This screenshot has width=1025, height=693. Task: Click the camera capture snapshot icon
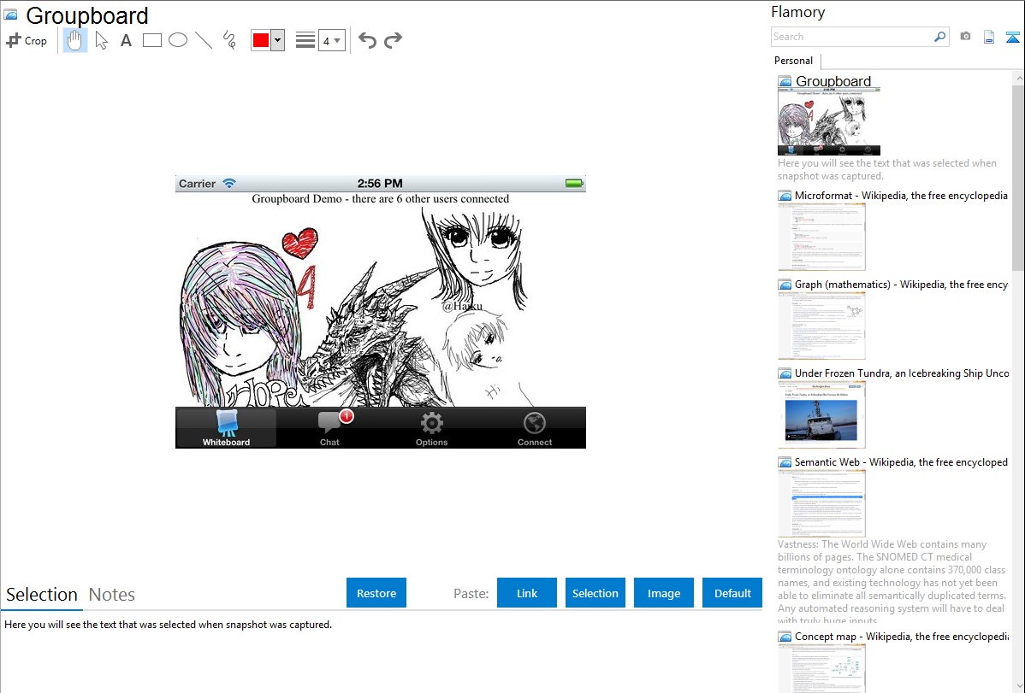point(965,37)
